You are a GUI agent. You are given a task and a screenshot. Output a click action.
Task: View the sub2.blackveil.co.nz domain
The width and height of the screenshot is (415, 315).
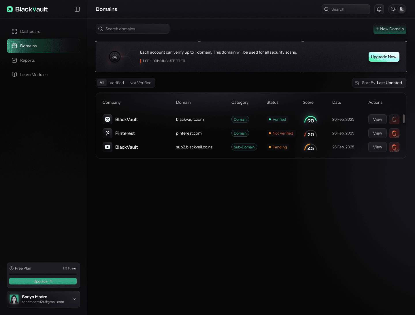[x=378, y=147]
